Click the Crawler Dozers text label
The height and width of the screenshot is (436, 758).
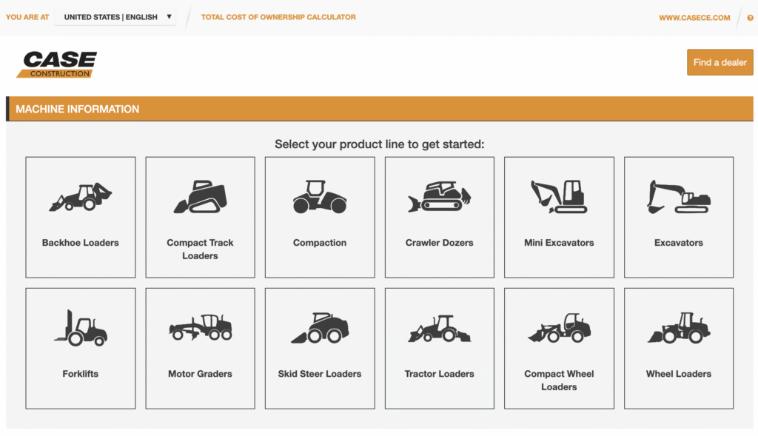(x=439, y=243)
